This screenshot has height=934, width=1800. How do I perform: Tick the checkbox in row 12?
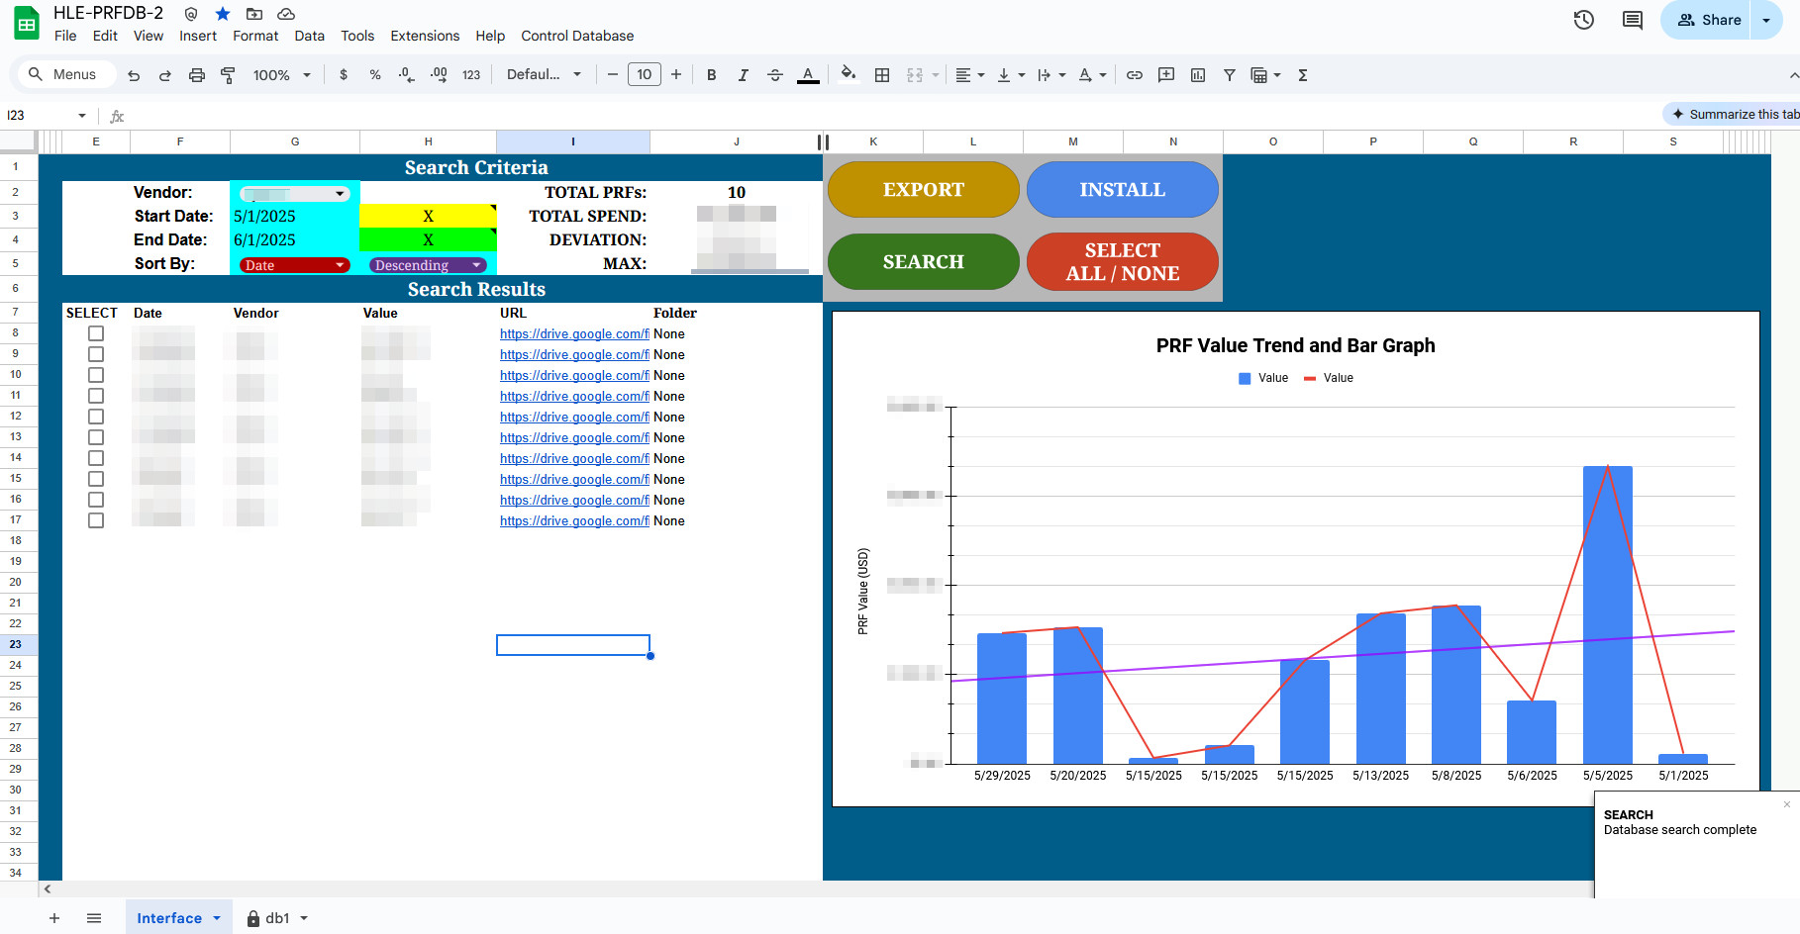96,417
